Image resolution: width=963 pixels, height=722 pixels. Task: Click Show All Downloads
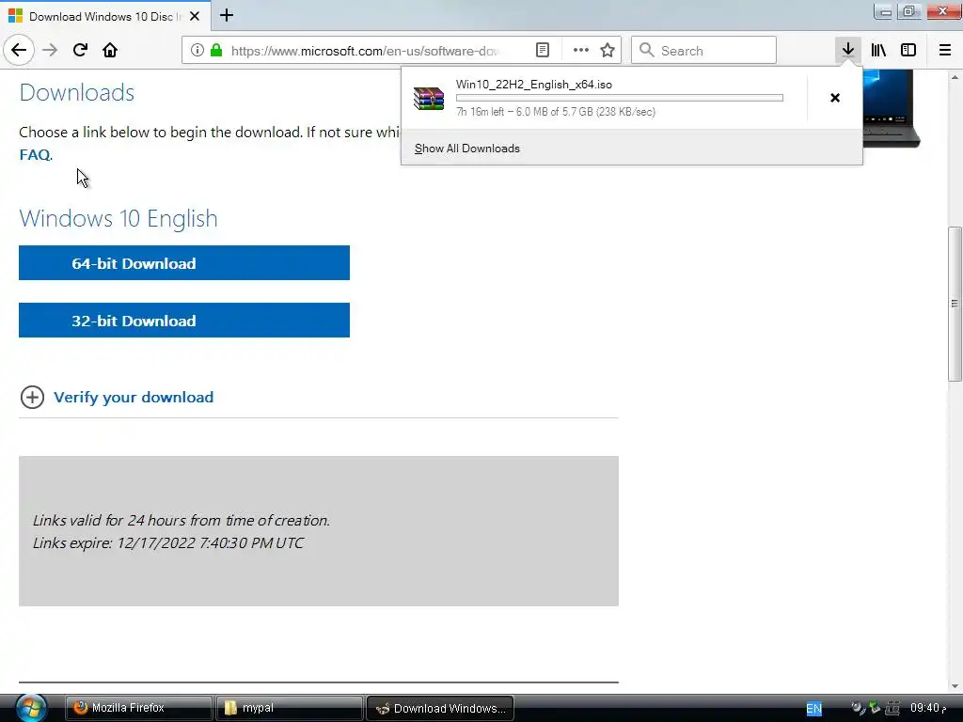(466, 149)
